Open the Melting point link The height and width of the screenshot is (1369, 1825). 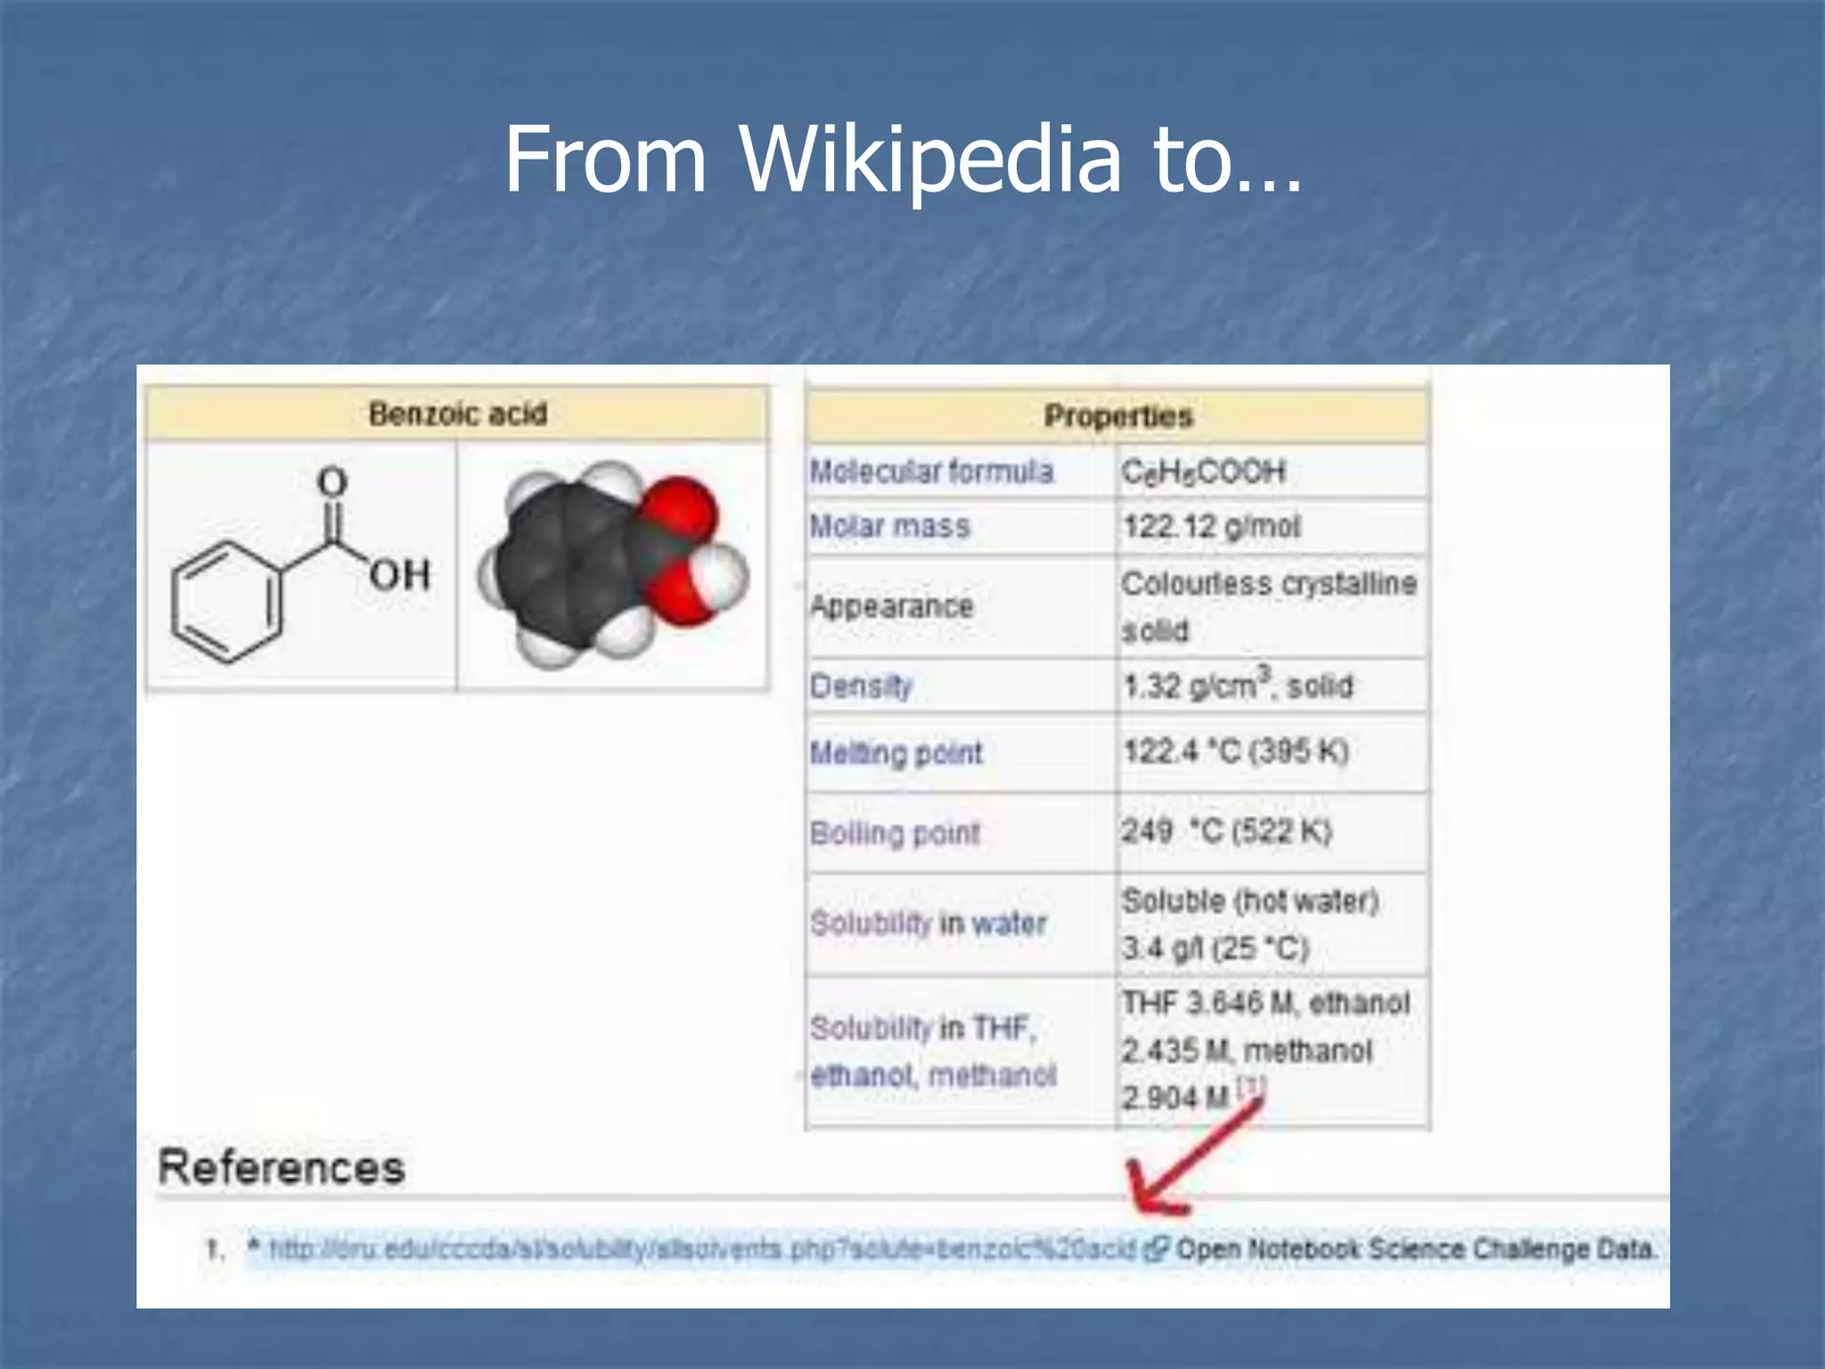pyautogui.click(x=896, y=753)
